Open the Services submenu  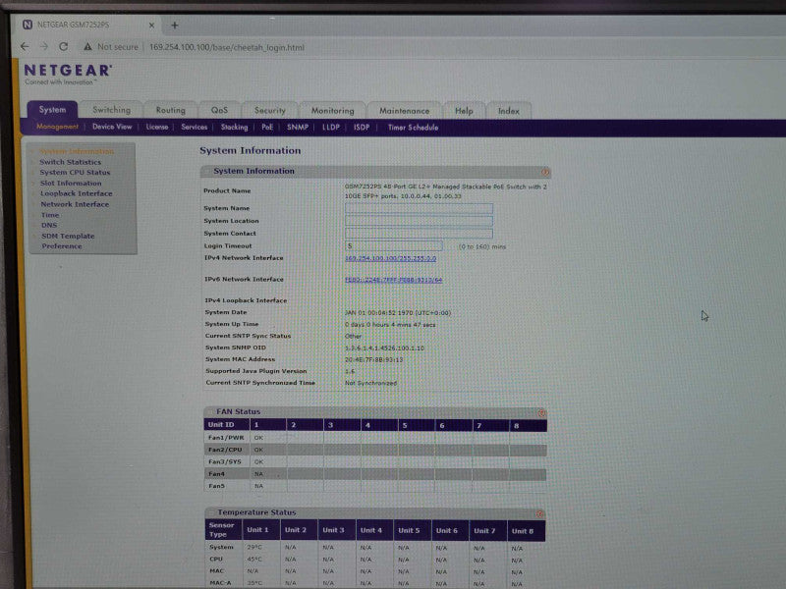[x=194, y=128]
